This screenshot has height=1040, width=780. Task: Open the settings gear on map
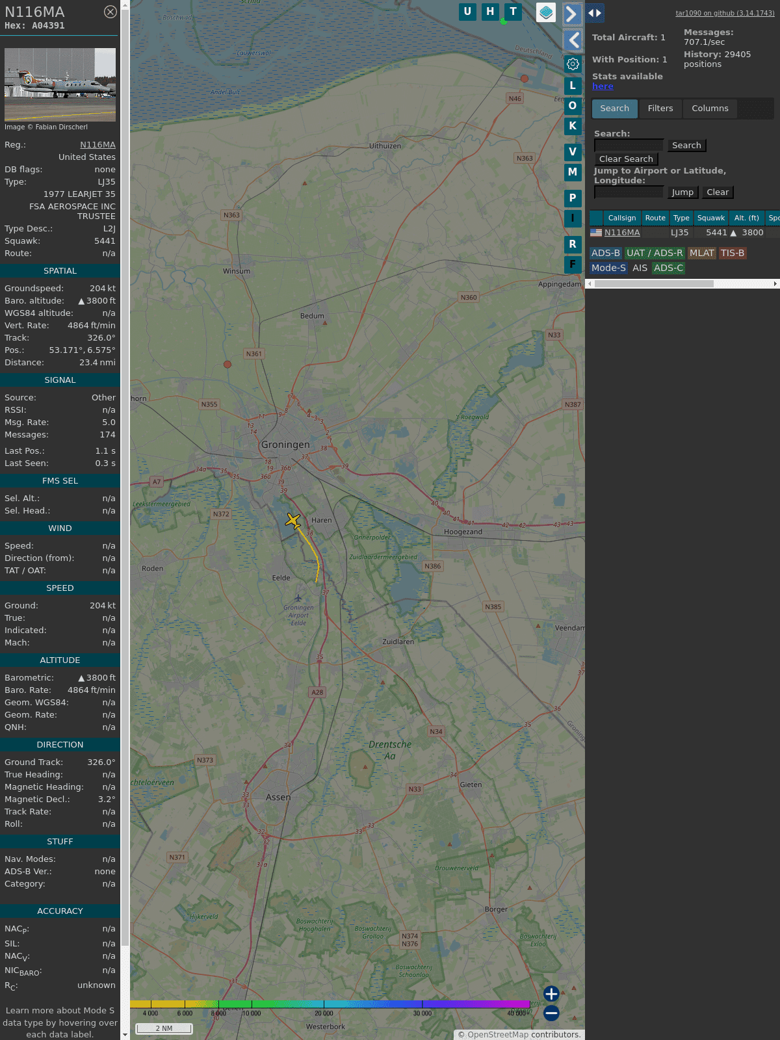click(x=573, y=64)
